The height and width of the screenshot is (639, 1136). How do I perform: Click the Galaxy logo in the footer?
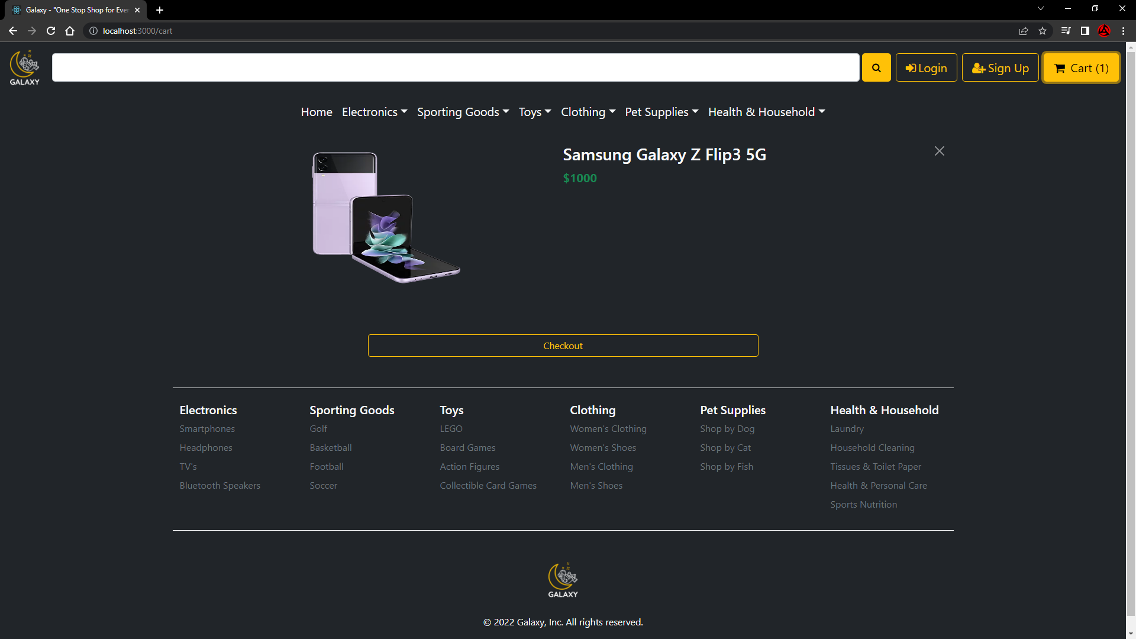click(x=562, y=580)
